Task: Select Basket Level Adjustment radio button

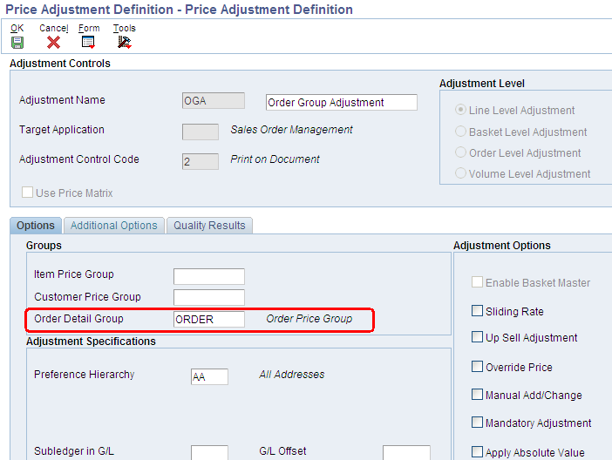Action: (x=460, y=131)
